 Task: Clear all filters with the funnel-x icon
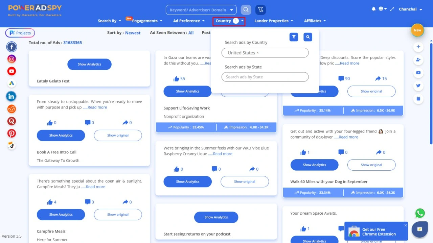pos(260,10)
